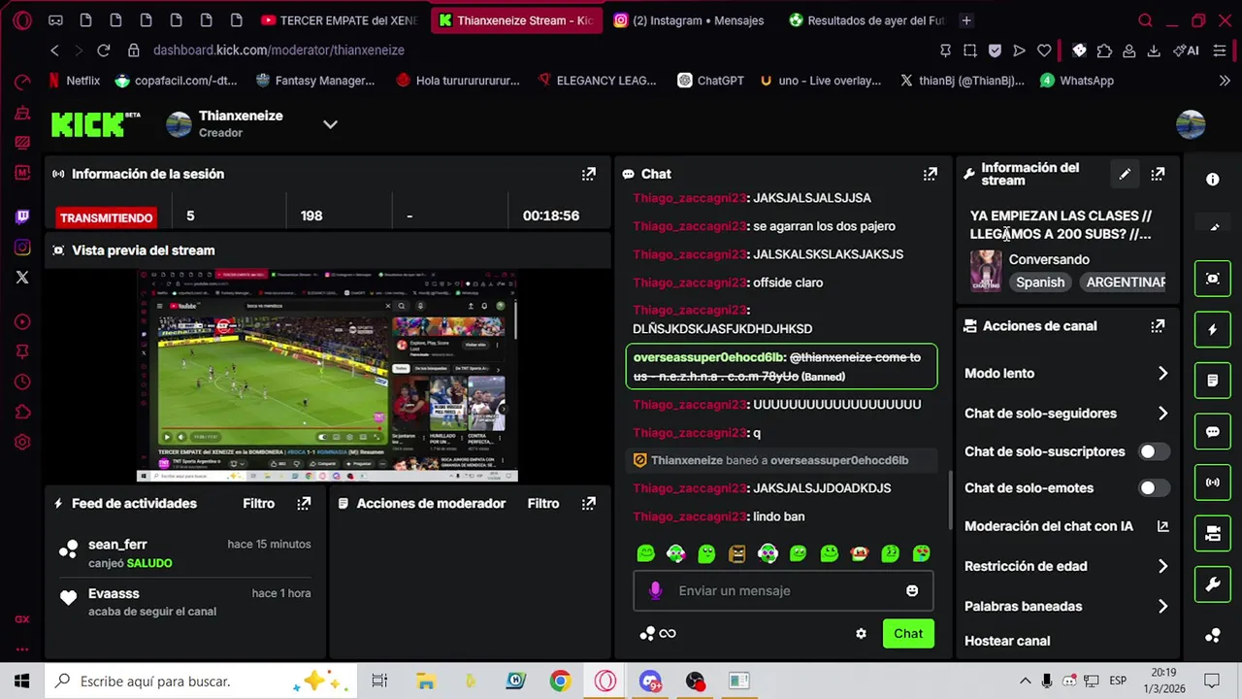Switch to TERCER EMPATE del XENEIZE tab

coord(339,20)
